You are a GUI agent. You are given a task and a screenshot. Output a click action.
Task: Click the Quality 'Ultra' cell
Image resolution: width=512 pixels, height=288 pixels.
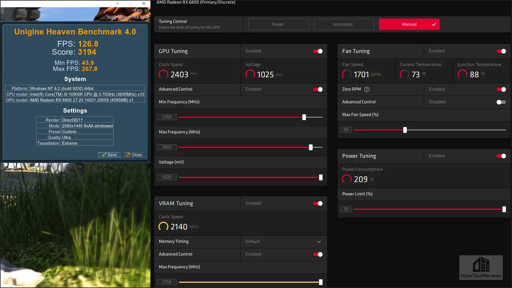coord(87,137)
